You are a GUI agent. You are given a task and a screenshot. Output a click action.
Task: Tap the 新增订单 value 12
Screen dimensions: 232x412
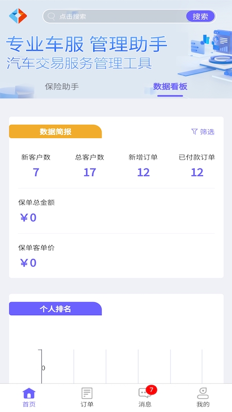[x=143, y=173]
